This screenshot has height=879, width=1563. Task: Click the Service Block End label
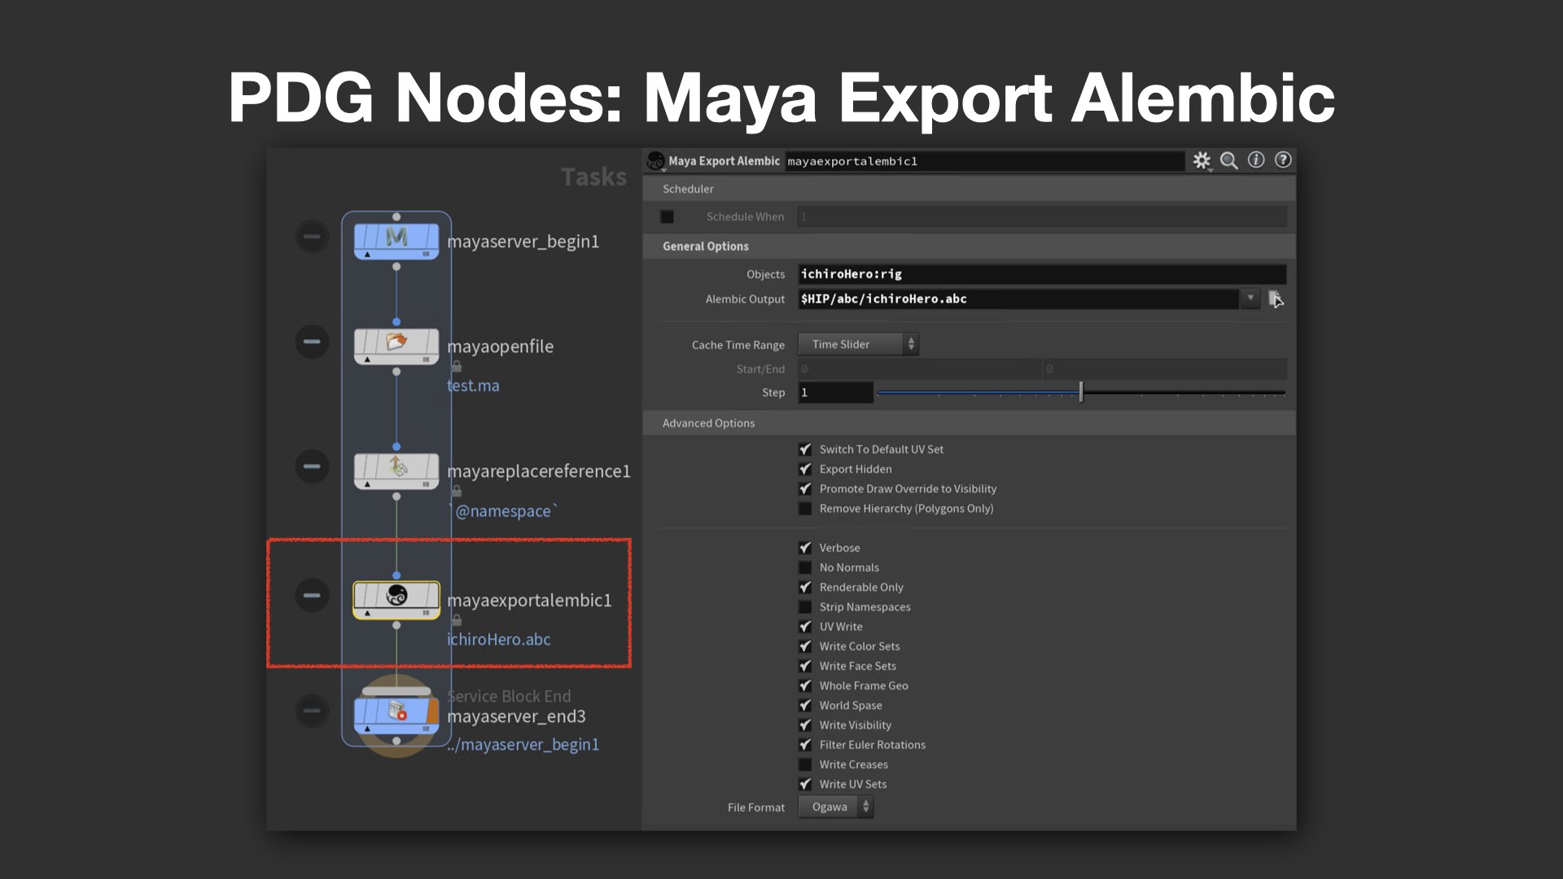(x=510, y=696)
